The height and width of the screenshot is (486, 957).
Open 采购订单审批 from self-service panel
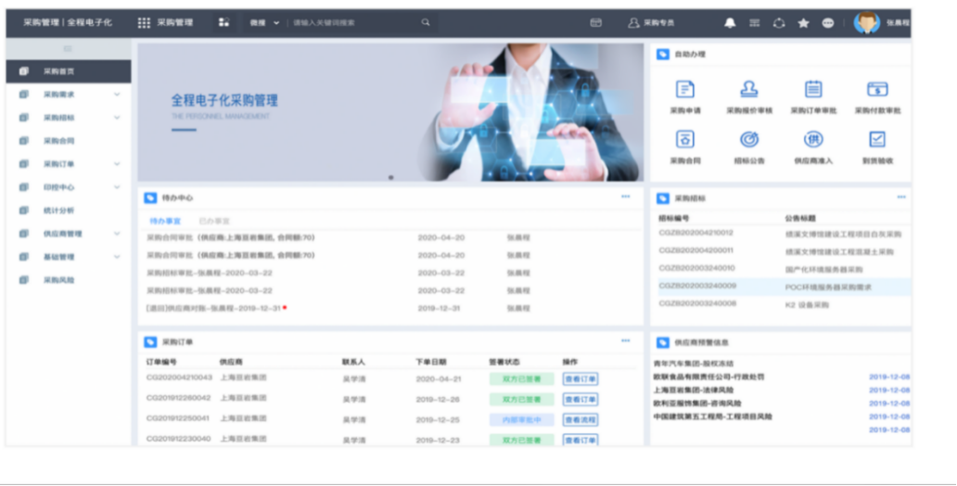click(x=813, y=90)
